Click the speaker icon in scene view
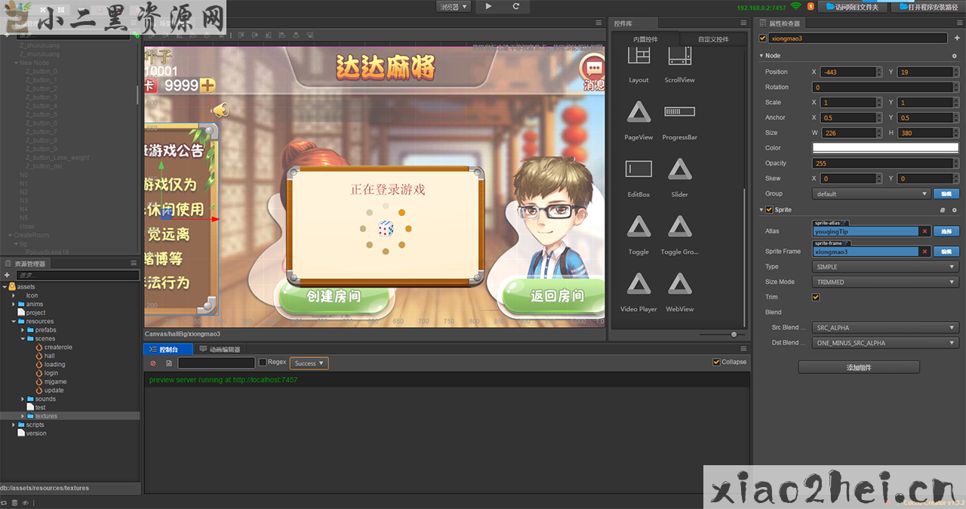 220,110
